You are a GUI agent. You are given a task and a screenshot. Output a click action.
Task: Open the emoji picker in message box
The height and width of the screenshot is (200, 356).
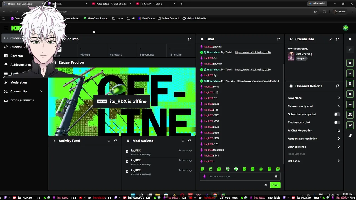click(x=276, y=176)
